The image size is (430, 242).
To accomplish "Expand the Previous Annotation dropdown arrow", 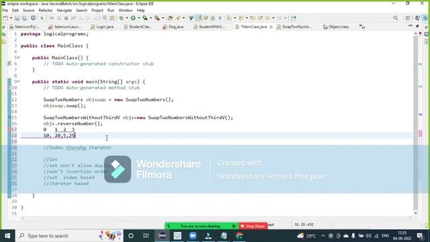I will (247, 18).
